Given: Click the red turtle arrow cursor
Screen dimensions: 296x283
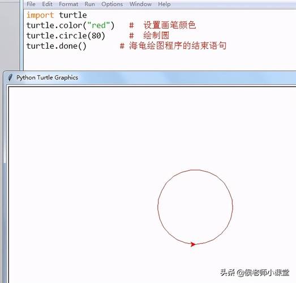Looking at the screenshot, I should [x=193, y=245].
